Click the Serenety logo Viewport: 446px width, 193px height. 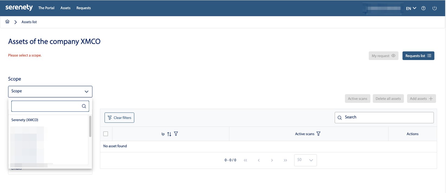point(19,8)
